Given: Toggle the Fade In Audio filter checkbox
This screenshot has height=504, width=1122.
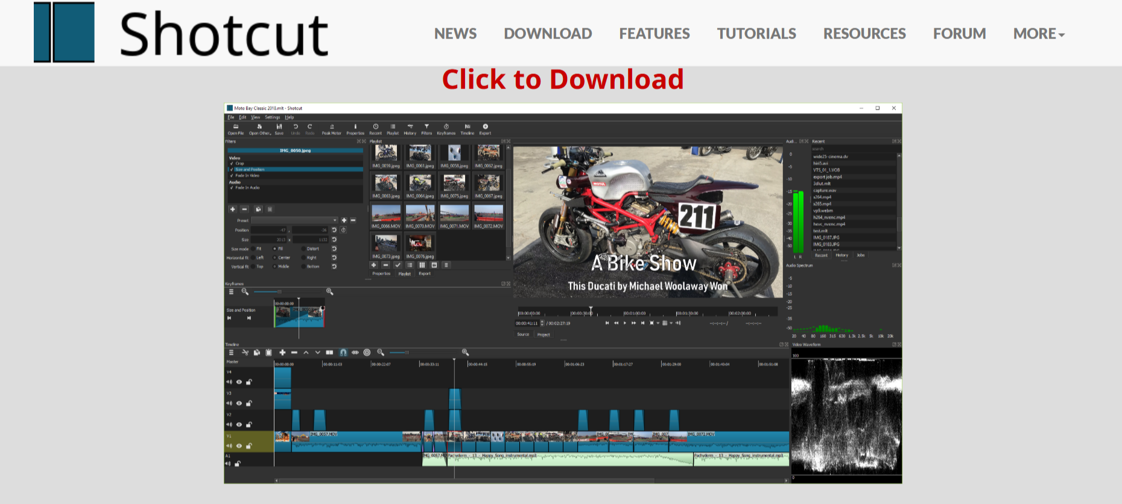Looking at the screenshot, I should click(232, 187).
